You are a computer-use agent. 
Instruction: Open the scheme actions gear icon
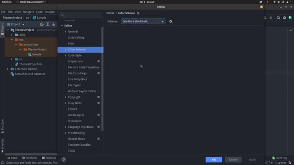(170, 22)
